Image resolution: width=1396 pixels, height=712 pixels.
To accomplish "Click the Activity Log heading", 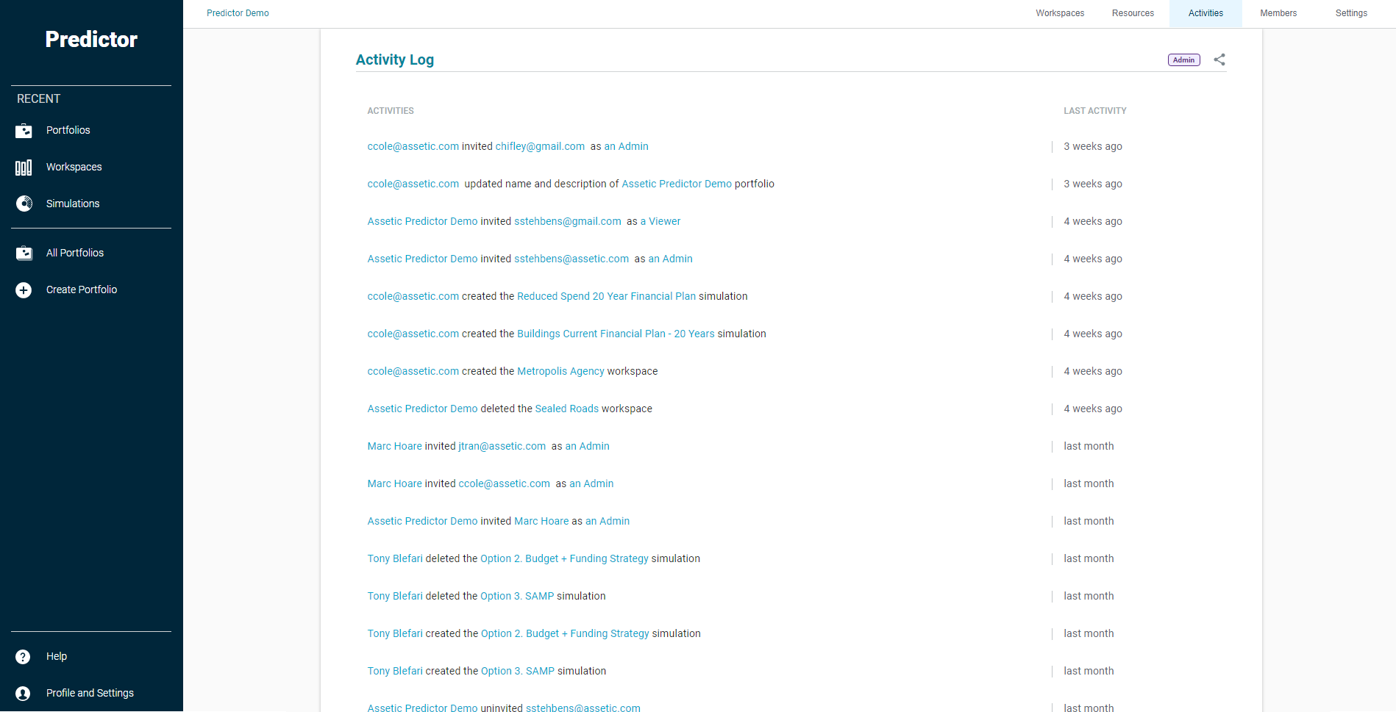I will pyautogui.click(x=395, y=60).
